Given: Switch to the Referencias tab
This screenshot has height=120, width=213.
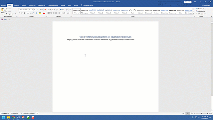Looking at the screenshot, I should coord(42,5).
